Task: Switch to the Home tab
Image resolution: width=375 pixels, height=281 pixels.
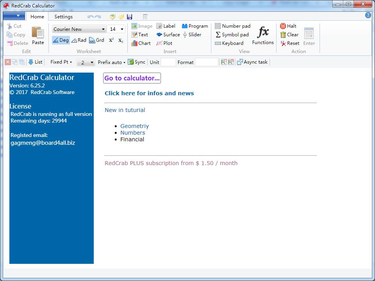Action: pos(37,17)
